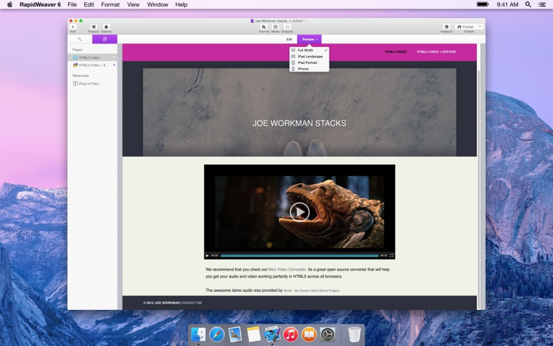Choose iPad Portrait preview option
Screen dimensions: 553x346
[309, 63]
